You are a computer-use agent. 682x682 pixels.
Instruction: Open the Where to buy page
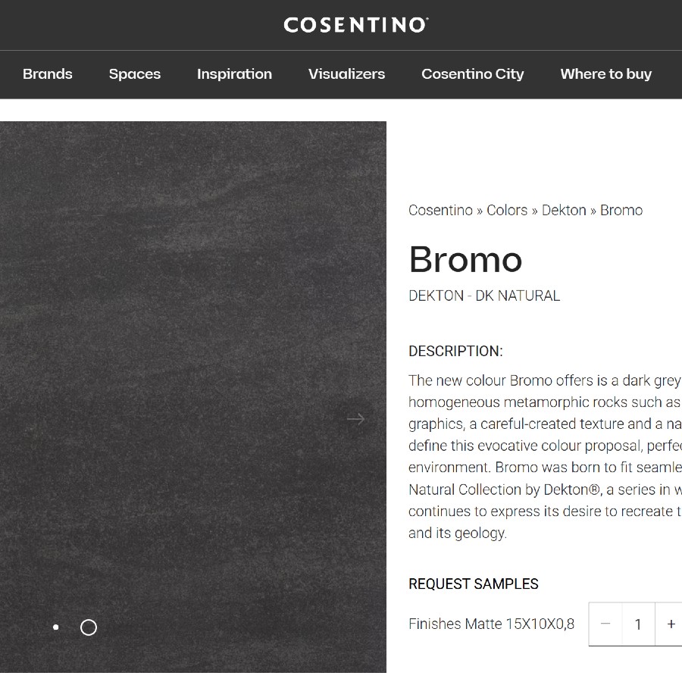[605, 74]
